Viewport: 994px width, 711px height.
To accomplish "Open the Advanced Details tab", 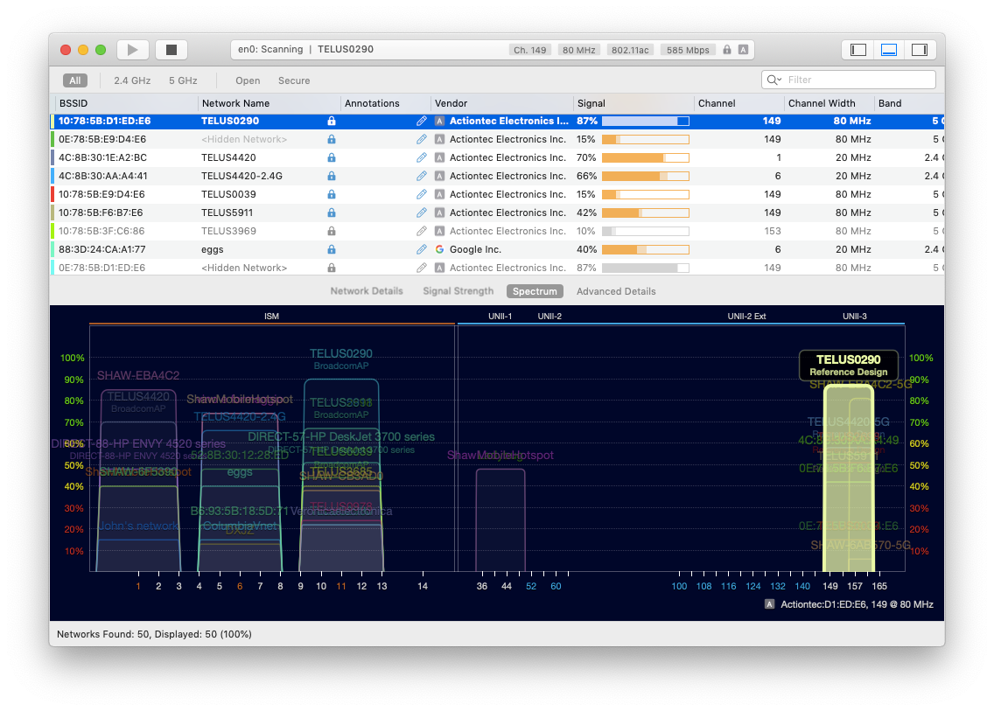I will click(615, 291).
